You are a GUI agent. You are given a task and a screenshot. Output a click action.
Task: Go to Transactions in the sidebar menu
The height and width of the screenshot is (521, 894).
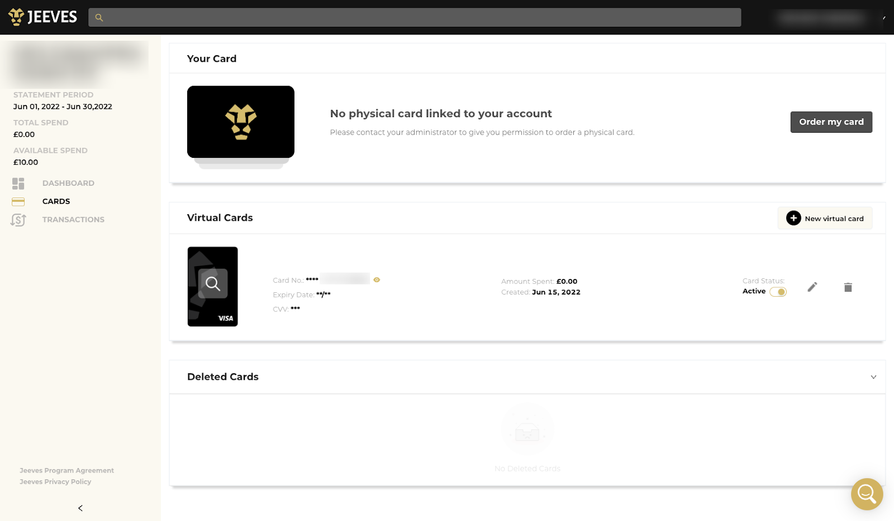(73, 219)
